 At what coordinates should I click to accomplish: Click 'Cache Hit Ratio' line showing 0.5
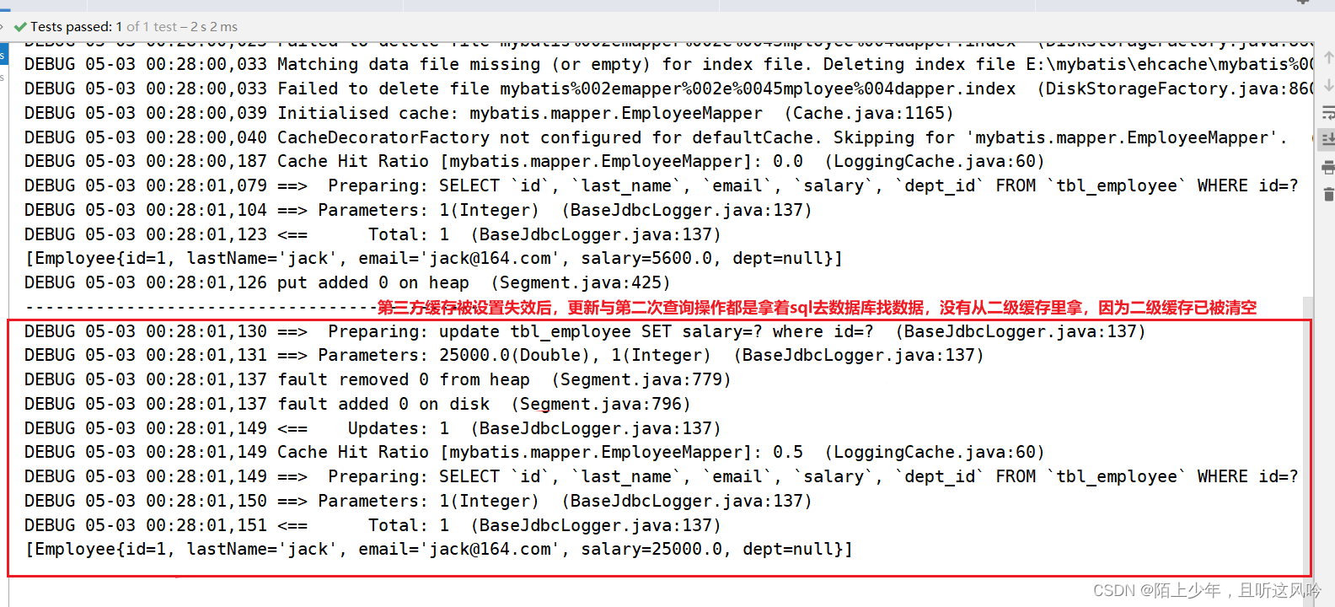point(534,453)
